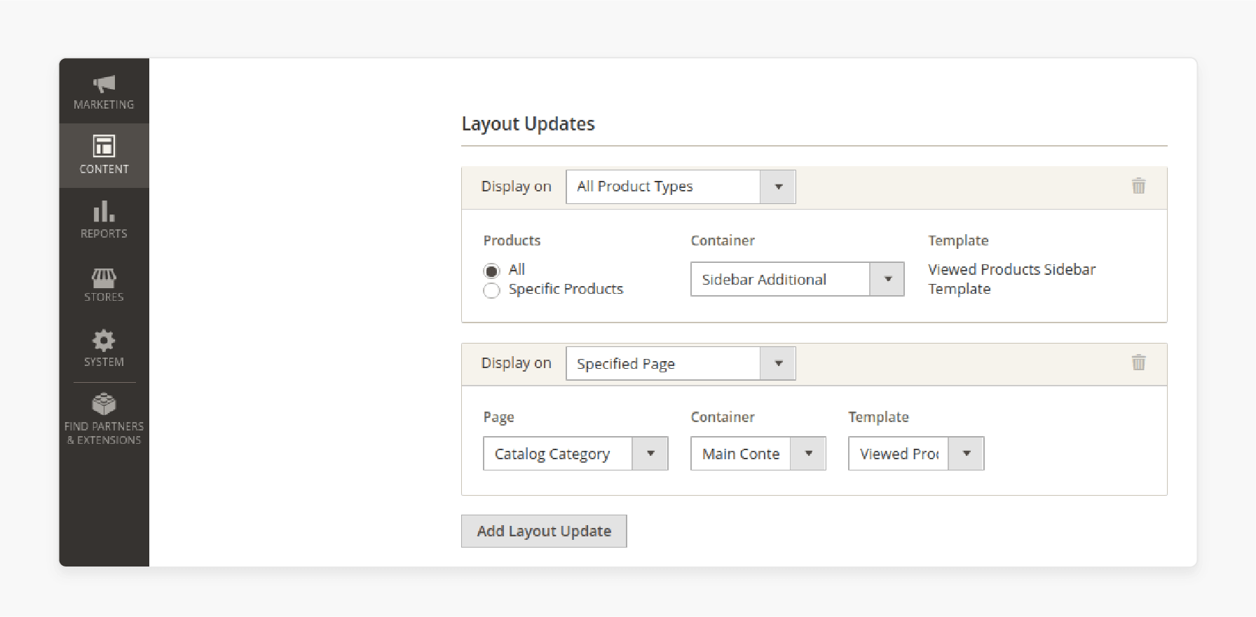
Task: Open the System gear icon
Action: 104,341
